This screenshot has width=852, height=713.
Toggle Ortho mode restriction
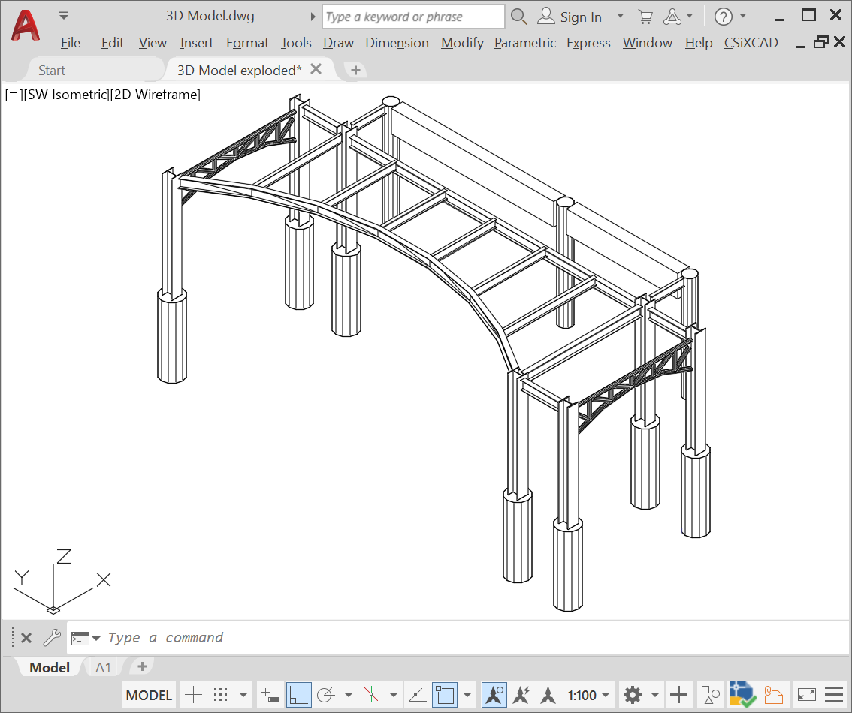(297, 694)
